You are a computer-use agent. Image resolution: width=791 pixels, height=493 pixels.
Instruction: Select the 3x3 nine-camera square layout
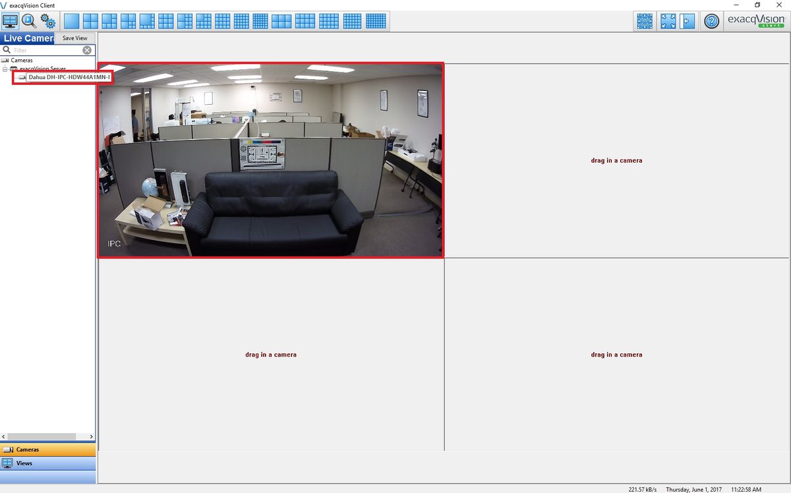(167, 21)
